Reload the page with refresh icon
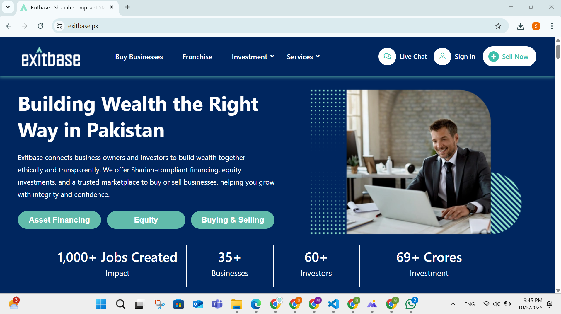Viewport: 561px width, 314px height. (x=40, y=26)
